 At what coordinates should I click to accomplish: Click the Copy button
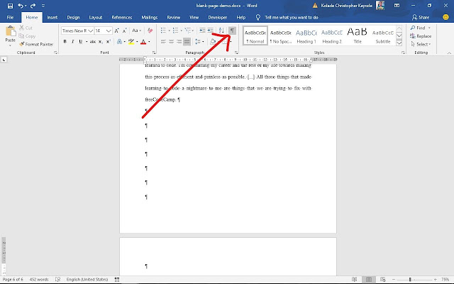pos(27,36)
